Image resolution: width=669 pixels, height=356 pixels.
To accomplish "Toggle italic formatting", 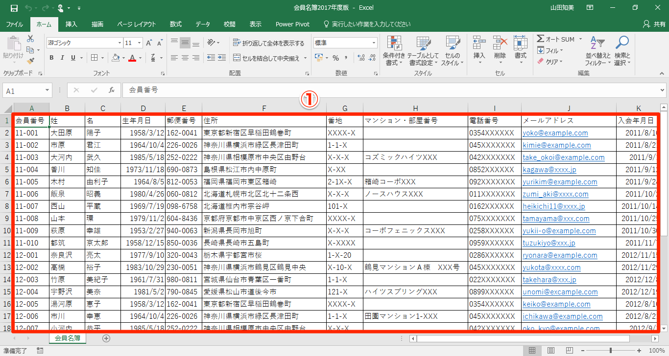I will pyautogui.click(x=62, y=58).
